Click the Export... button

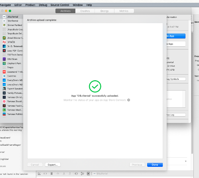53,165
